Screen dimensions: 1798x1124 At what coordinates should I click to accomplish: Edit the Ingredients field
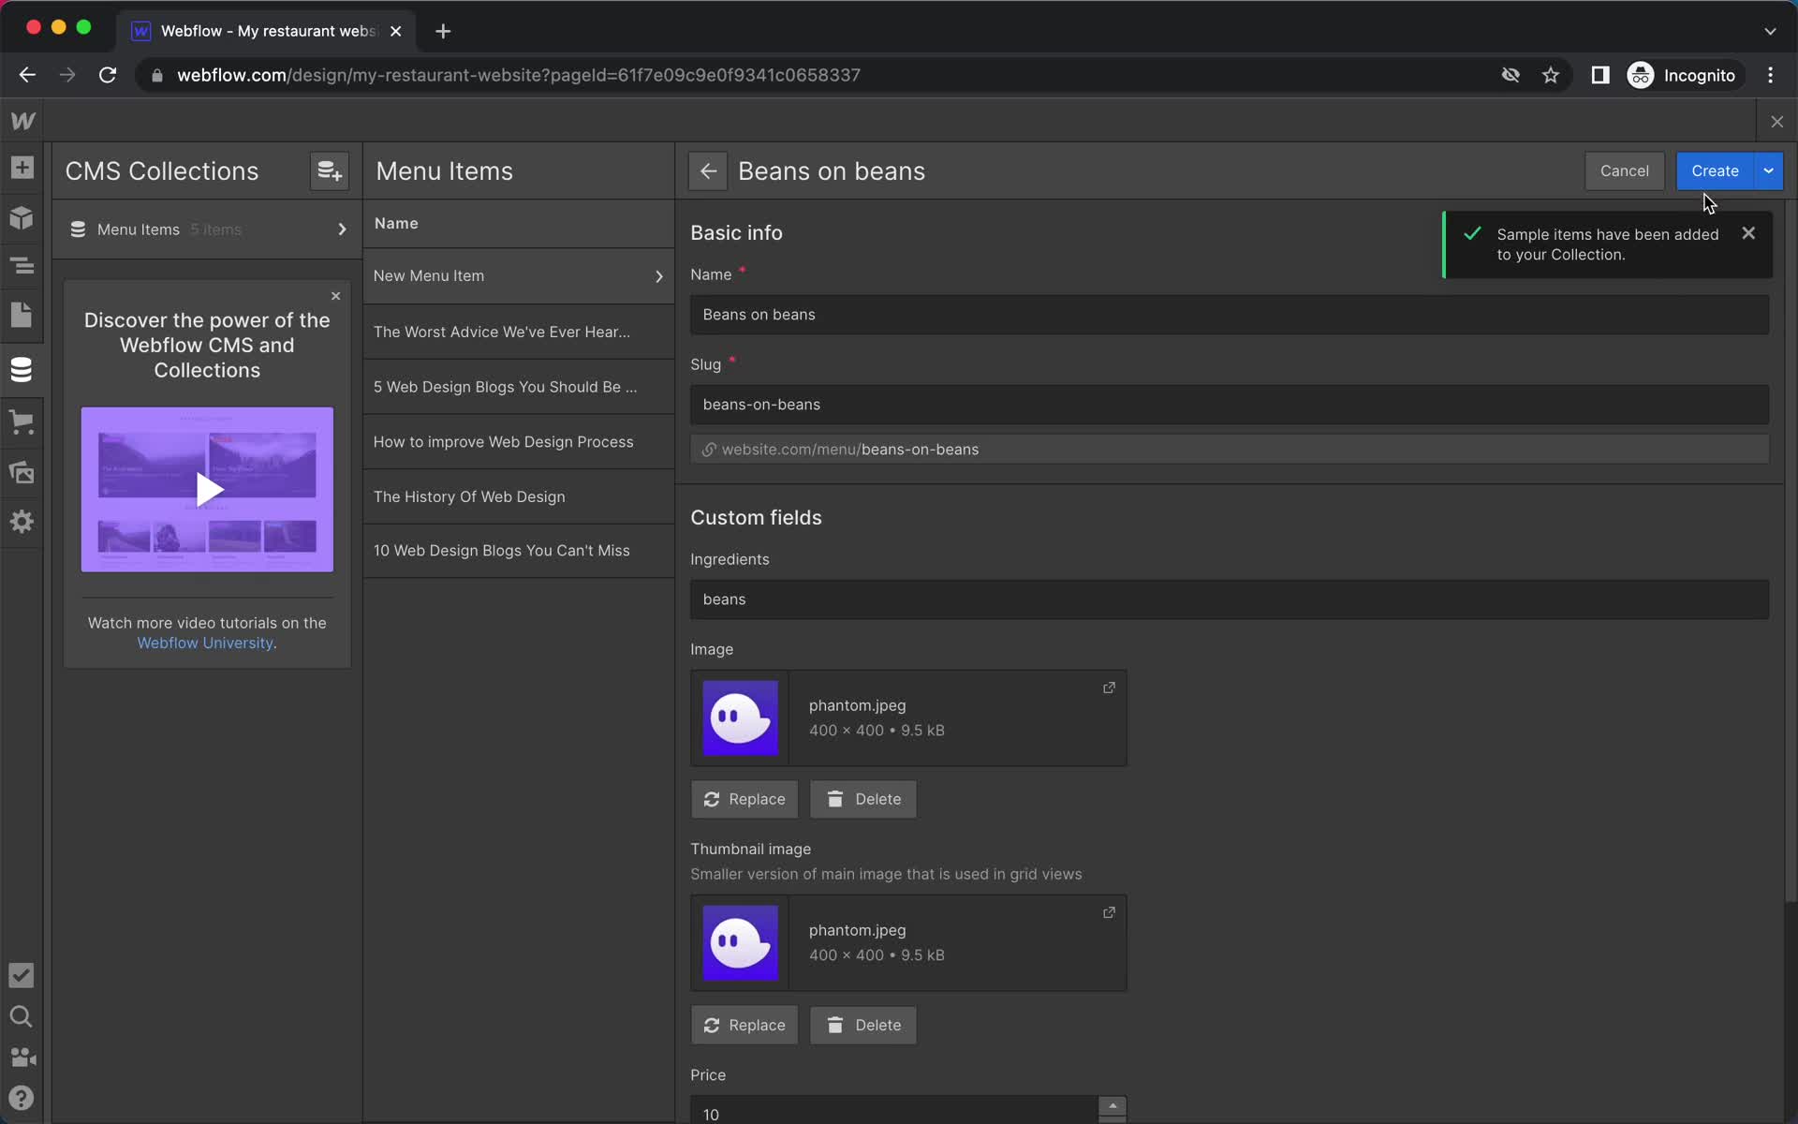[x=1229, y=599]
